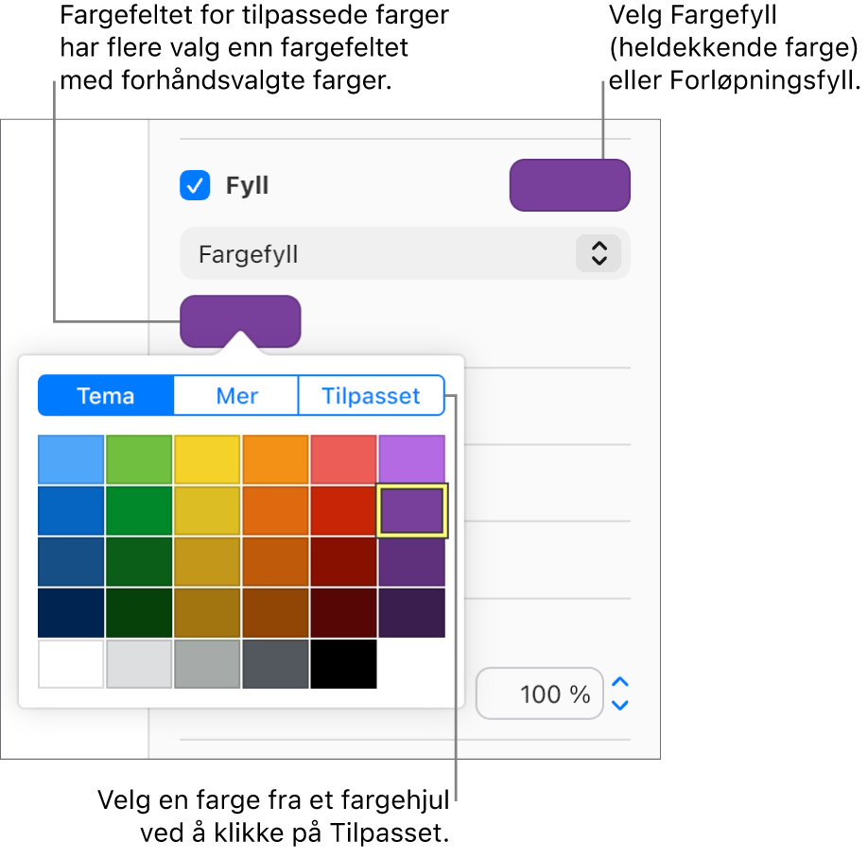868x858 pixels.
Task: Uncheck the Fyll checkbox
Action: pos(196,185)
